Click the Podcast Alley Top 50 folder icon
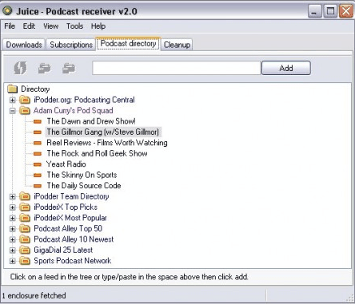 (x=25, y=229)
